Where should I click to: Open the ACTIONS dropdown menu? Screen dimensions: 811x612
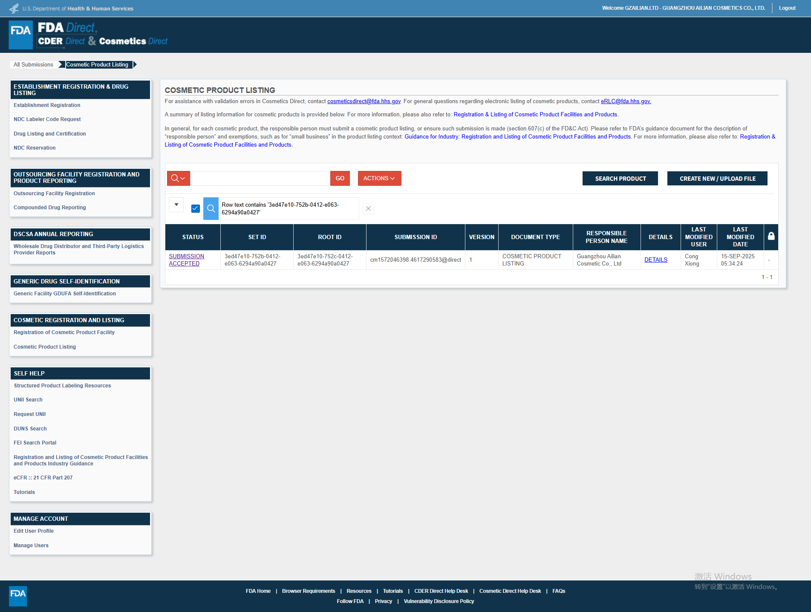click(x=379, y=178)
